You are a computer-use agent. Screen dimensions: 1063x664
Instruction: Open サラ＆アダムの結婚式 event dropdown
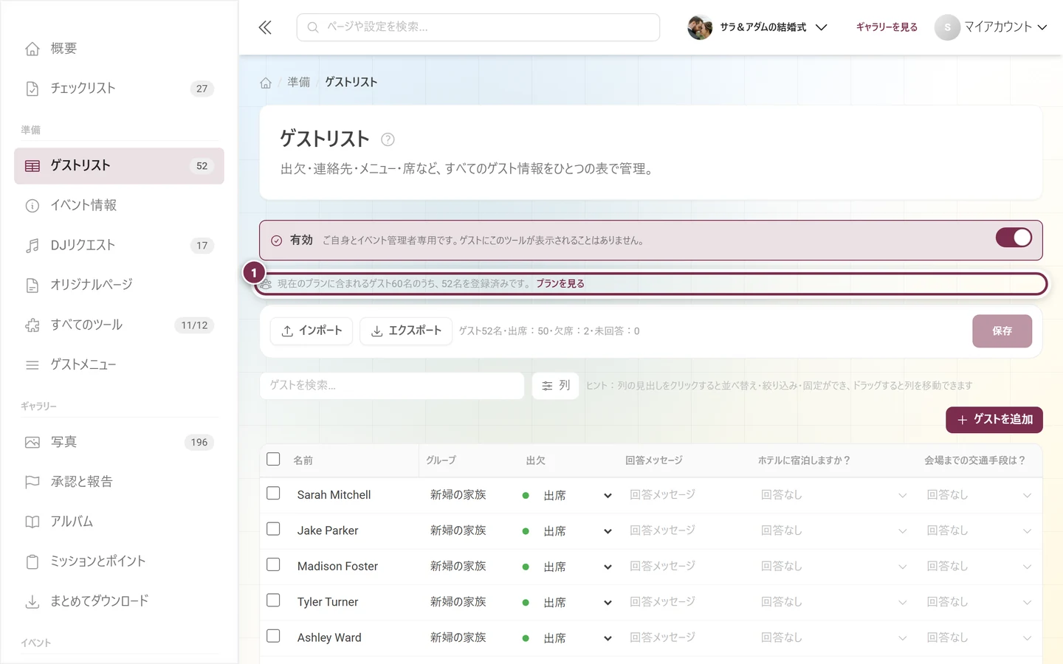[x=757, y=27]
